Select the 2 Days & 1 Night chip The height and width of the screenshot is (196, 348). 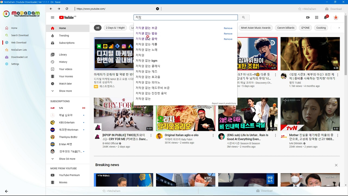tap(115, 28)
